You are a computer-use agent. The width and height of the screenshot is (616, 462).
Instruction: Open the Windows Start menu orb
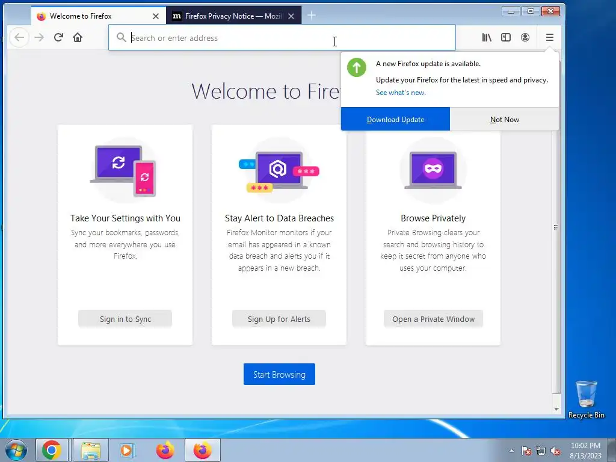tap(16, 450)
